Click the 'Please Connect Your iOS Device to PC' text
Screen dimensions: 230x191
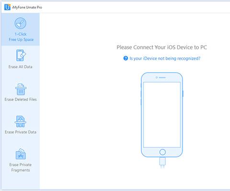click(161, 48)
